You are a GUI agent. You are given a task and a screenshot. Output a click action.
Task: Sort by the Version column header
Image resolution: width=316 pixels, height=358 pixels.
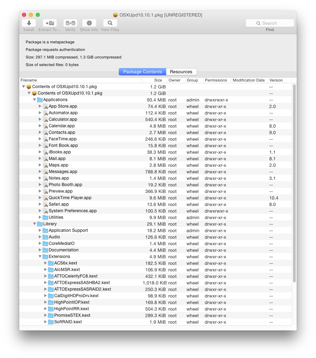pos(280,80)
